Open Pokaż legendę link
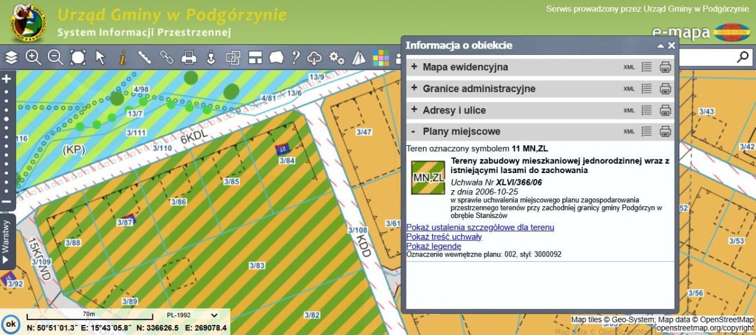 point(434,246)
